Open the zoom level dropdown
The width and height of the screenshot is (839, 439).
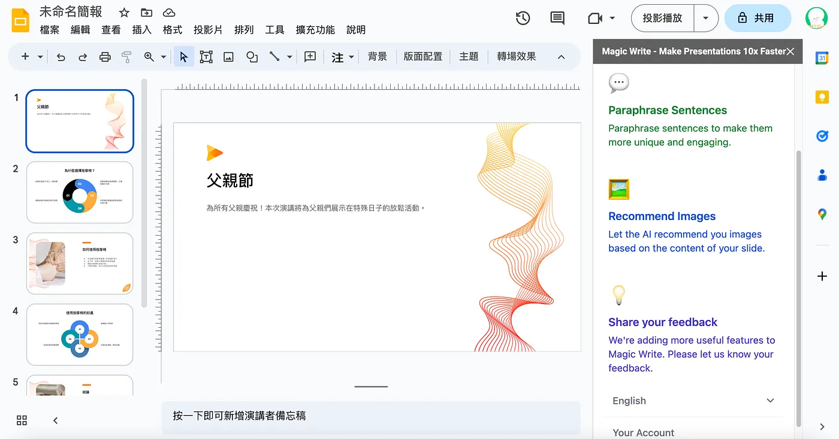pyautogui.click(x=164, y=57)
